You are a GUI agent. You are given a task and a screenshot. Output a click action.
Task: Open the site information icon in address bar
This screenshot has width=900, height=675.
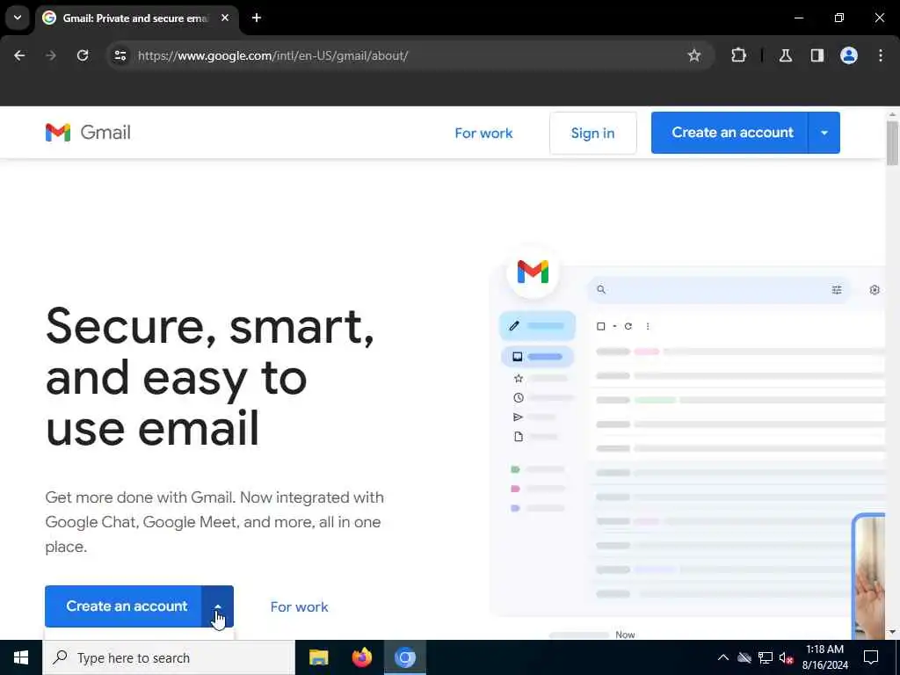[120, 55]
